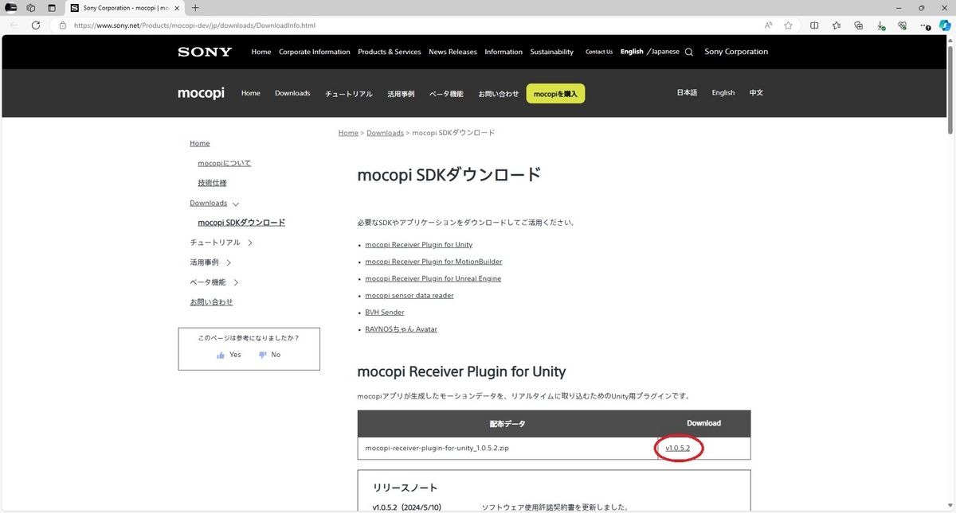Switch Sony site language to Japanese
Image resolution: width=956 pixels, height=513 pixels.
665,52
